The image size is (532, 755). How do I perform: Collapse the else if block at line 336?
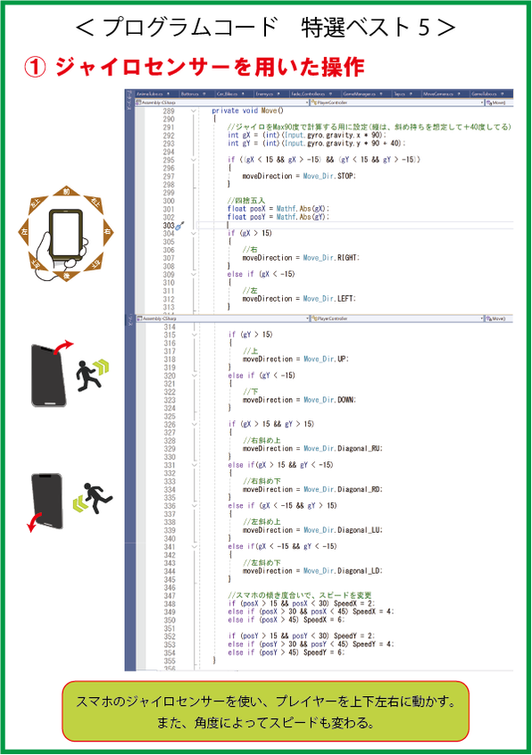coord(194,506)
